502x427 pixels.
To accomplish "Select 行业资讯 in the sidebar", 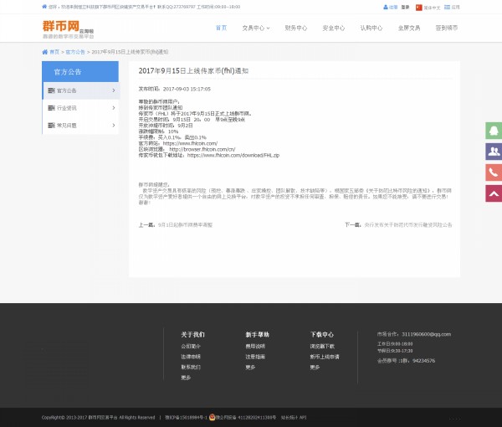I will pos(80,108).
